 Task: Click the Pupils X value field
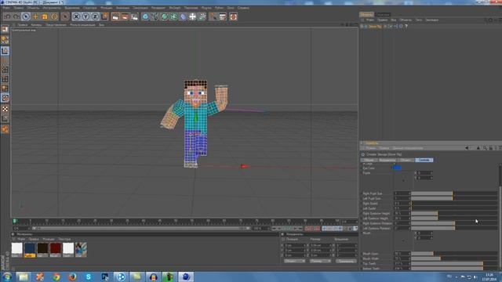pos(424,172)
